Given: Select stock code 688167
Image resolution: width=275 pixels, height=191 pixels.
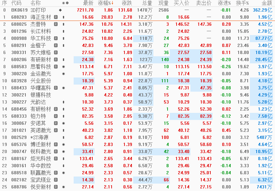Looking at the screenshot, I should (19, 159).
